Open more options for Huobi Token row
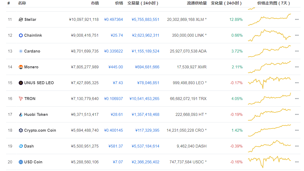The height and width of the screenshot is (171, 304). click(x=297, y=115)
